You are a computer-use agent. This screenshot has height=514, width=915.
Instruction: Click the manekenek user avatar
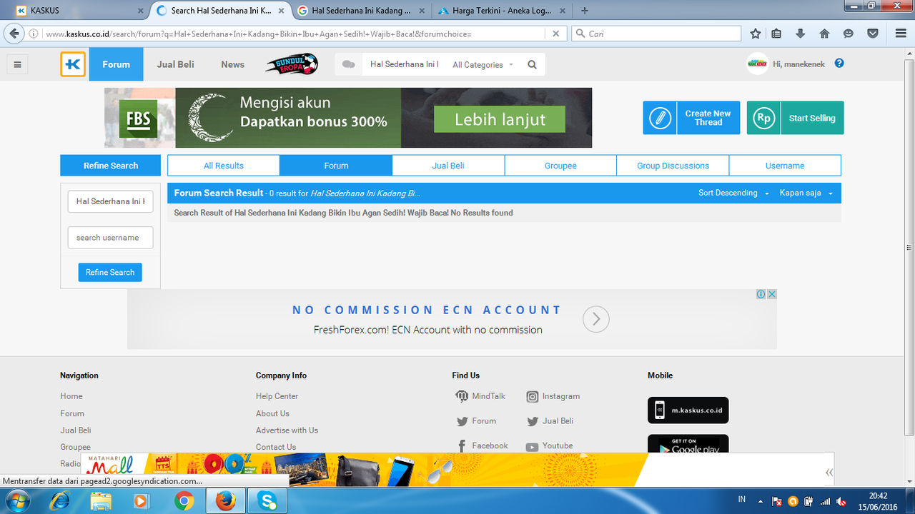pos(757,64)
